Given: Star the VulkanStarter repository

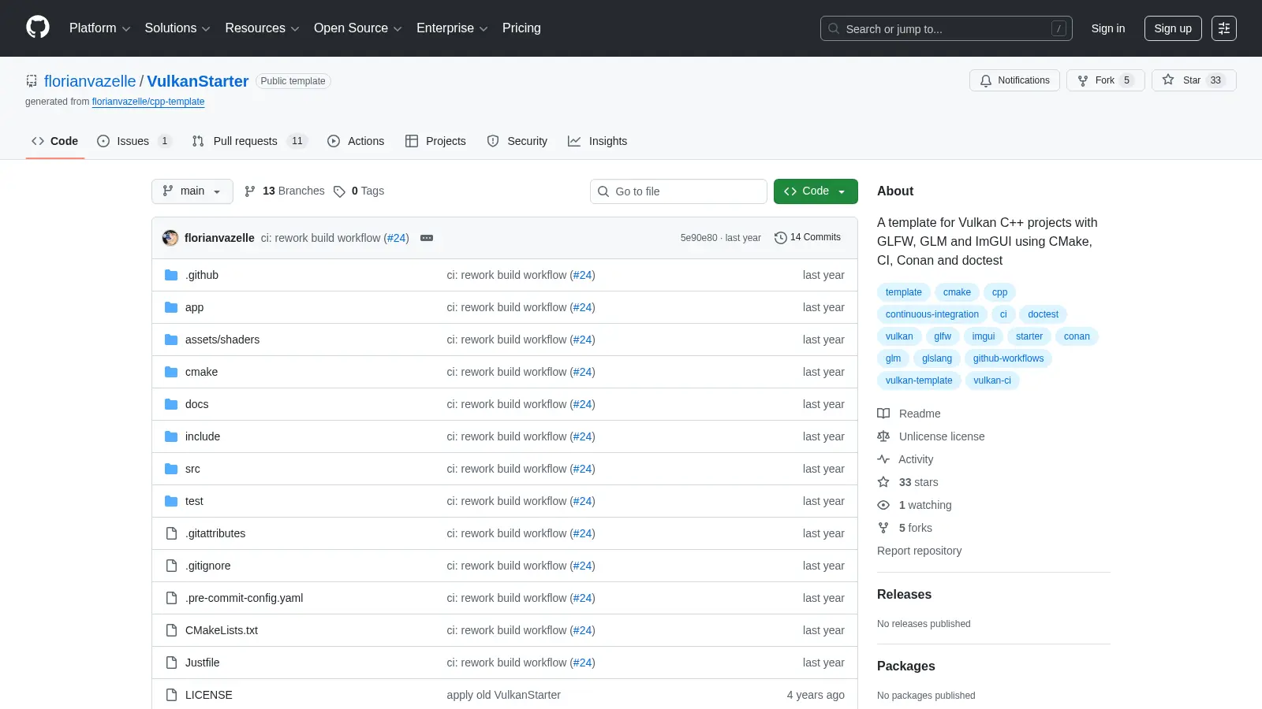Looking at the screenshot, I should coord(1193,80).
